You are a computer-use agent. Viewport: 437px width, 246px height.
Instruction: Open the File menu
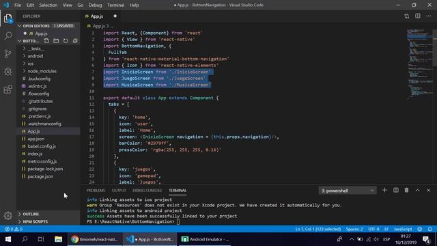coord(18,5)
